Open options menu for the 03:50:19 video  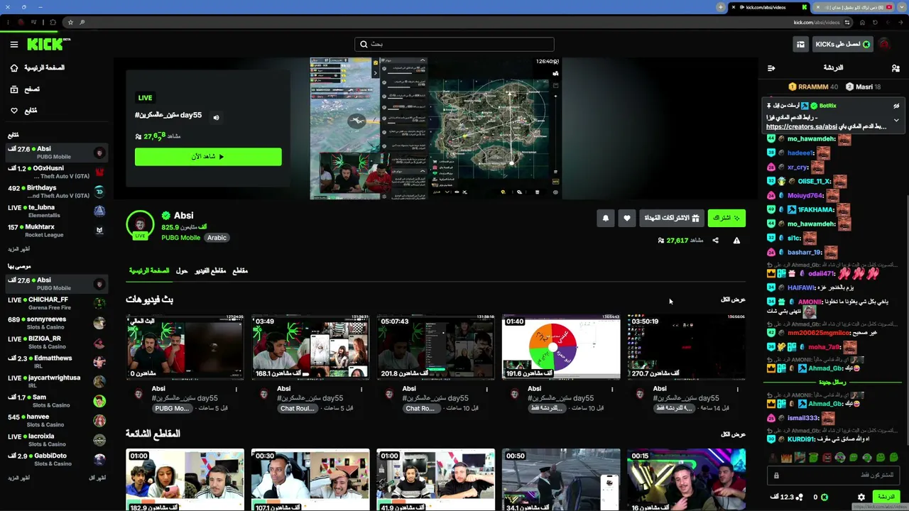click(737, 389)
